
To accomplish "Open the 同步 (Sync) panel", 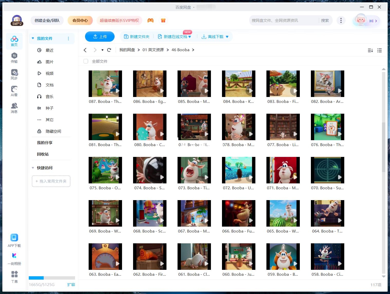I will (14, 74).
